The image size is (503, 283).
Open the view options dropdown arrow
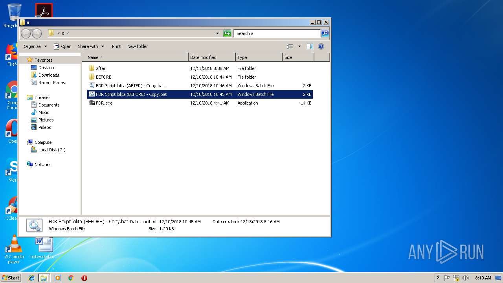pos(299,46)
